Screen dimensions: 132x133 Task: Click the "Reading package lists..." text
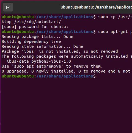pyautogui.click(x=31, y=37)
